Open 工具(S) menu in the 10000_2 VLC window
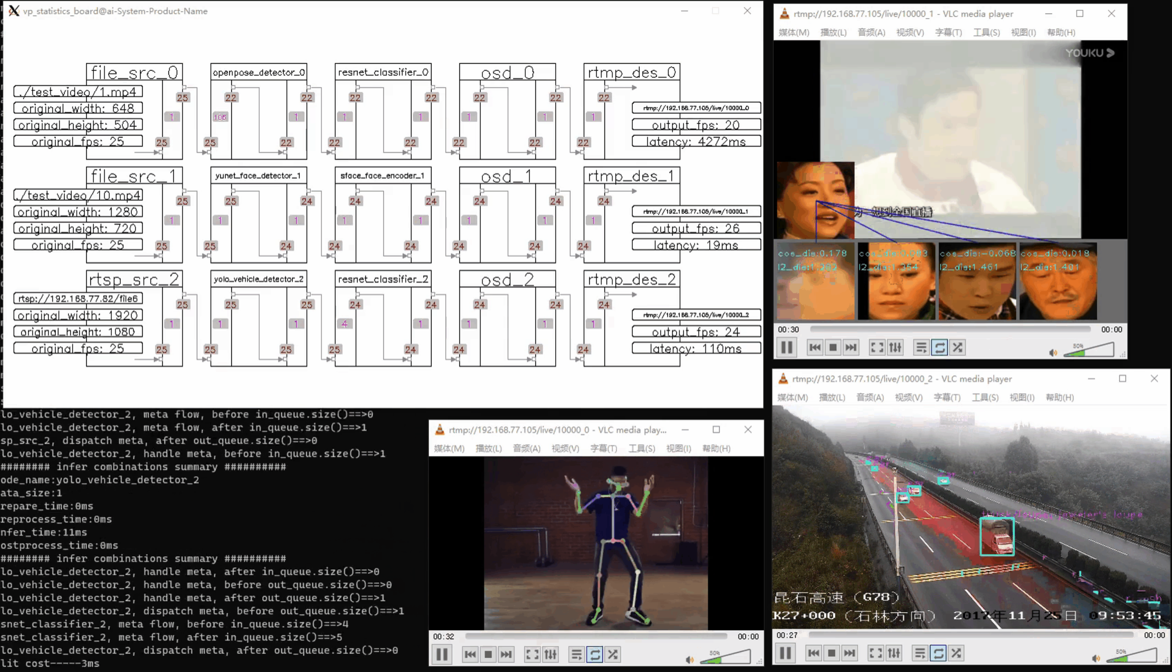 point(985,397)
